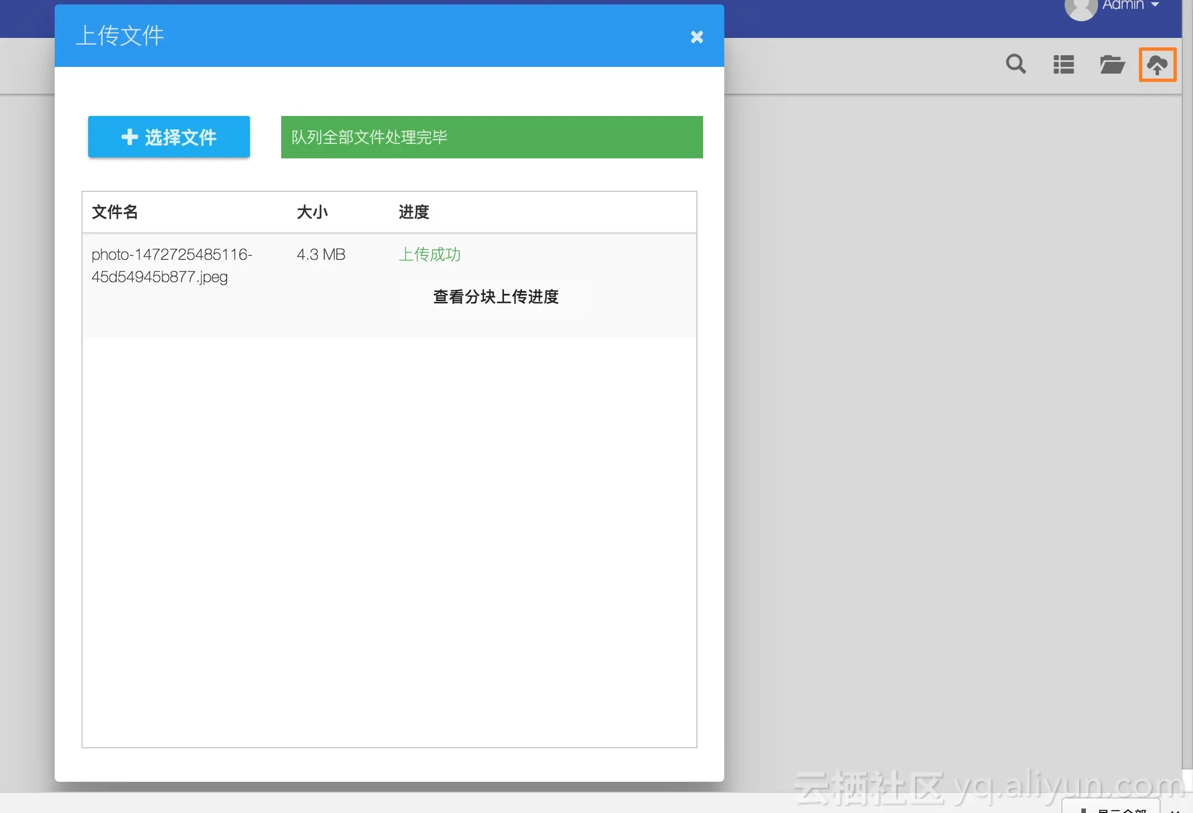The width and height of the screenshot is (1193, 813).
Task: Click the Admin user avatar
Action: (x=1080, y=8)
